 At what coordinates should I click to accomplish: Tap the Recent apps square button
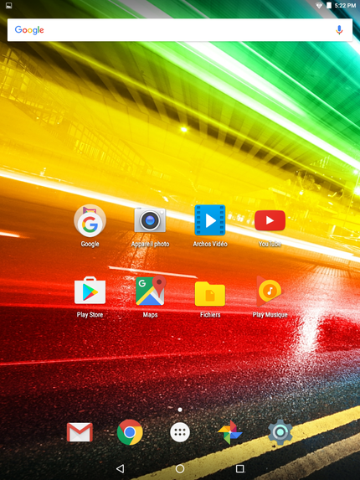coord(239,468)
